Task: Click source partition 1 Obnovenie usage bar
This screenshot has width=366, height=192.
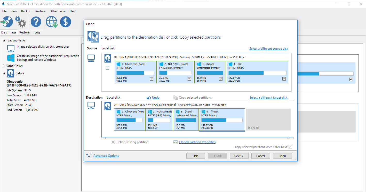Action: 135,73
